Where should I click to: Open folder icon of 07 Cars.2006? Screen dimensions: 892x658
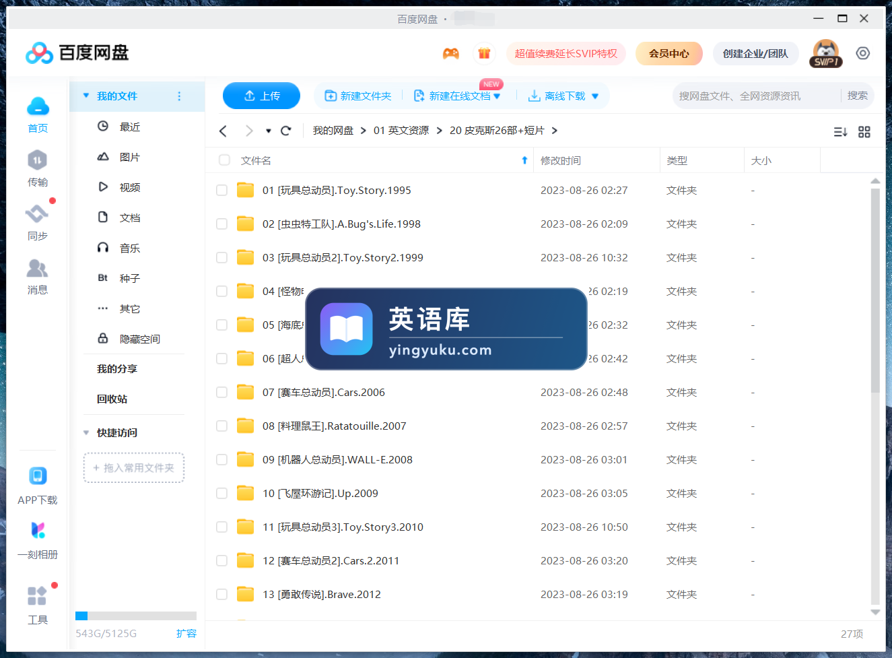coord(246,392)
